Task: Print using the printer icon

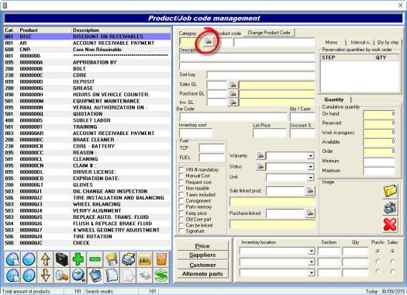Action: [x=128, y=259]
